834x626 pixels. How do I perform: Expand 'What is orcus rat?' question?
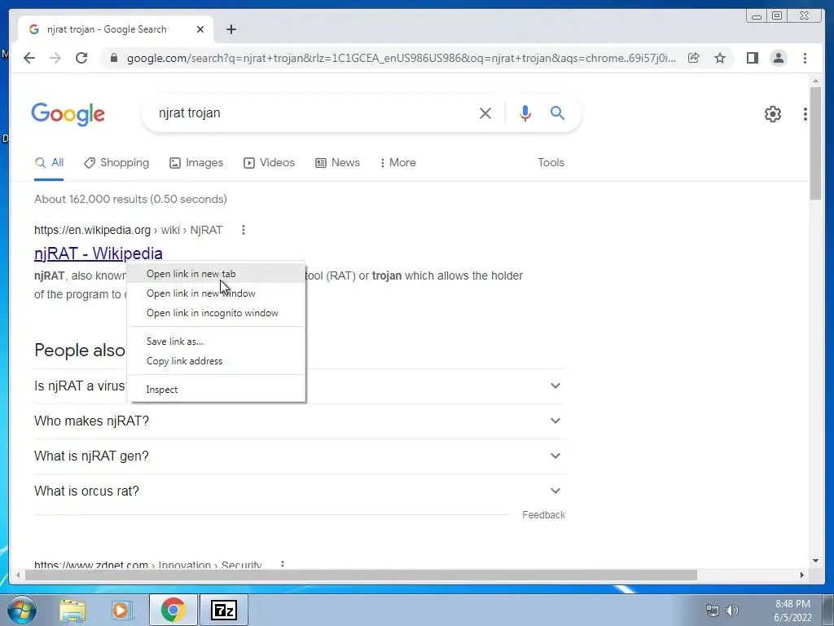point(299,492)
